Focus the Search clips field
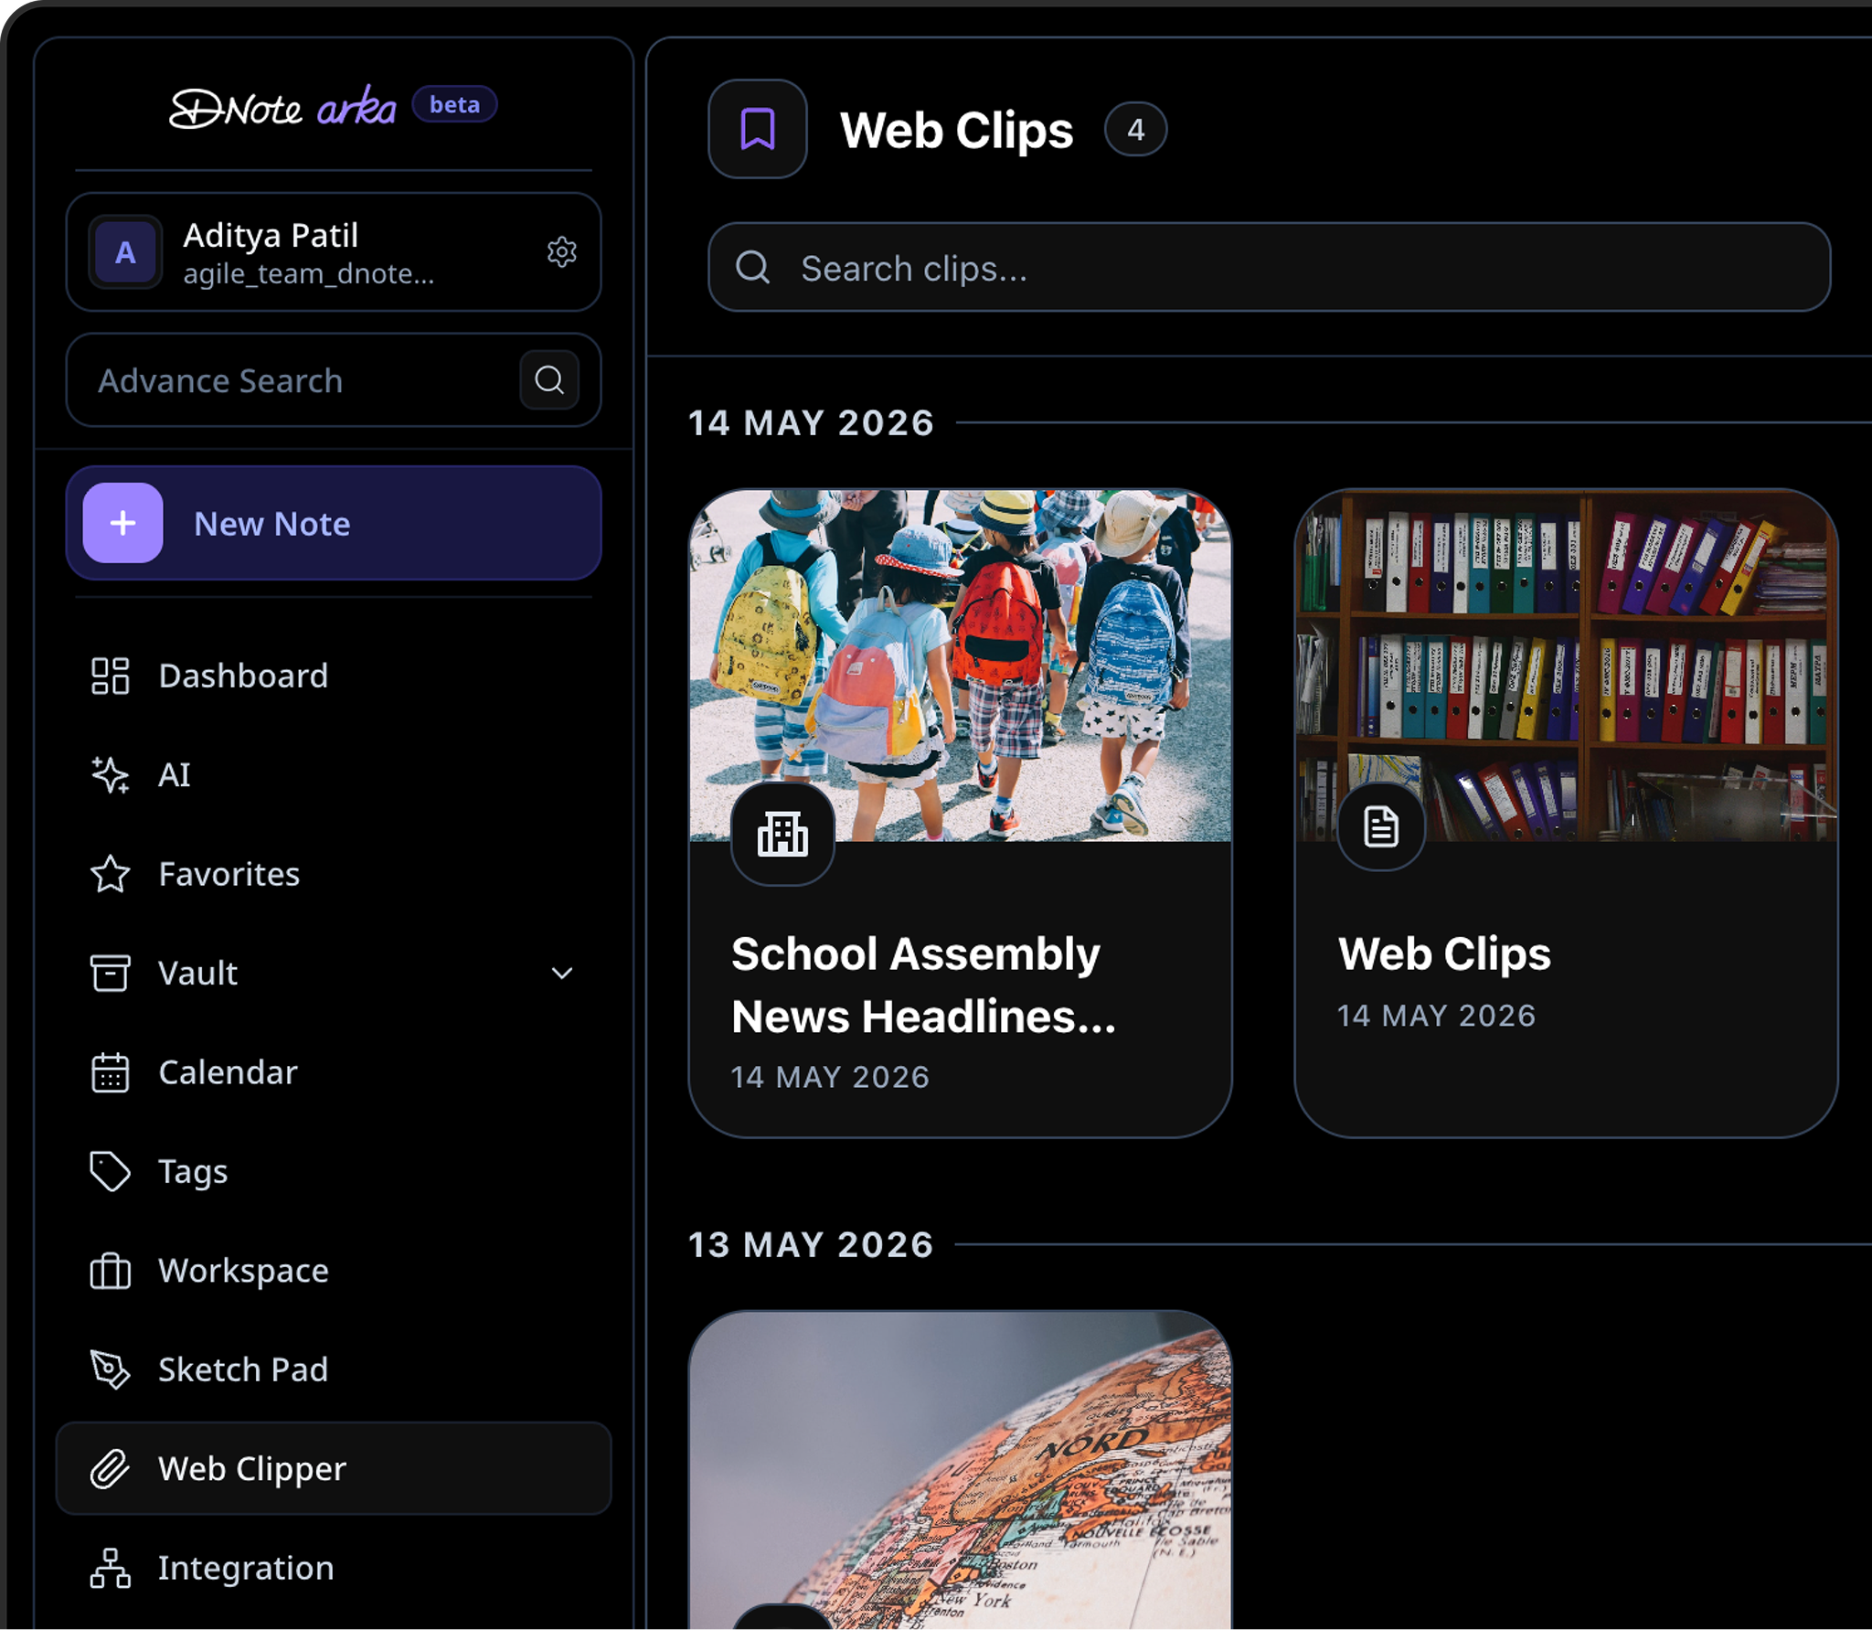The width and height of the screenshot is (1872, 1630). [1269, 268]
